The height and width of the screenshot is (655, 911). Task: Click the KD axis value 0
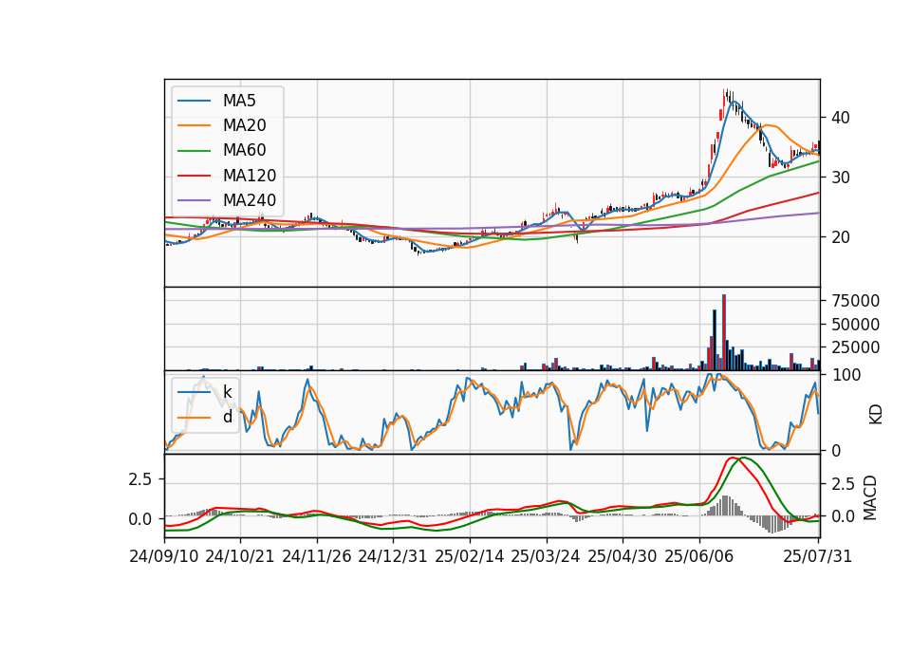click(836, 451)
